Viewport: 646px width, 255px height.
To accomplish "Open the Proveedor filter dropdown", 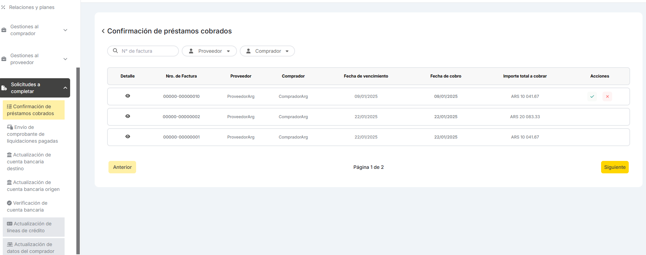I will 209,51.
